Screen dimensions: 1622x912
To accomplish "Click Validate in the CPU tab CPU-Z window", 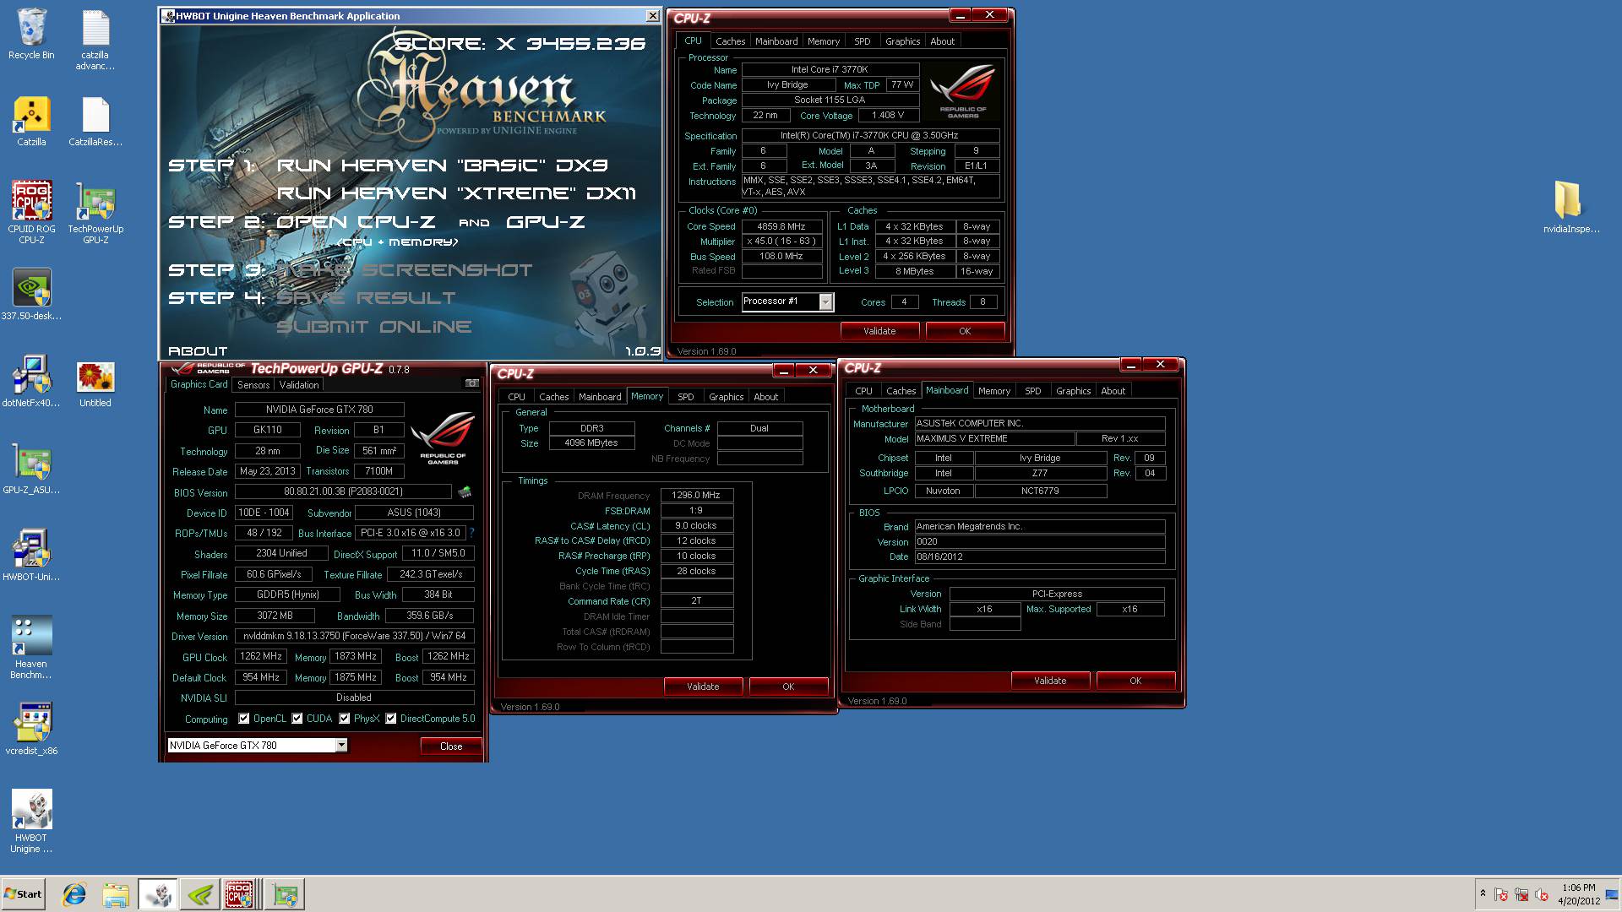I will pyautogui.click(x=879, y=331).
